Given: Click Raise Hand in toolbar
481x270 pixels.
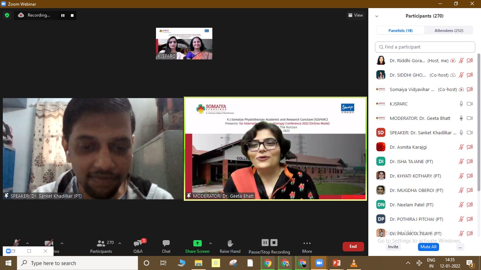Looking at the screenshot, I should coord(230,246).
